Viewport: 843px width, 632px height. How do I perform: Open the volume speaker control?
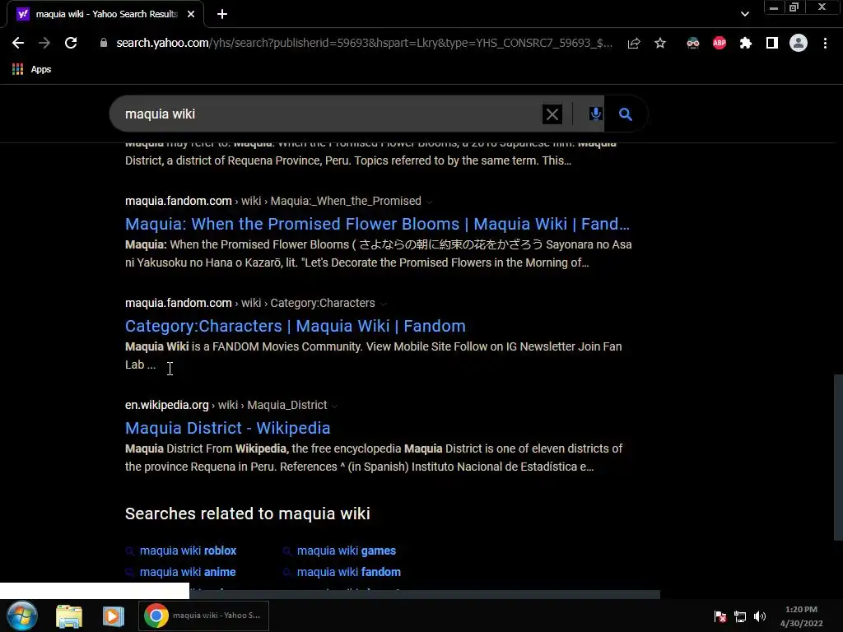click(760, 616)
